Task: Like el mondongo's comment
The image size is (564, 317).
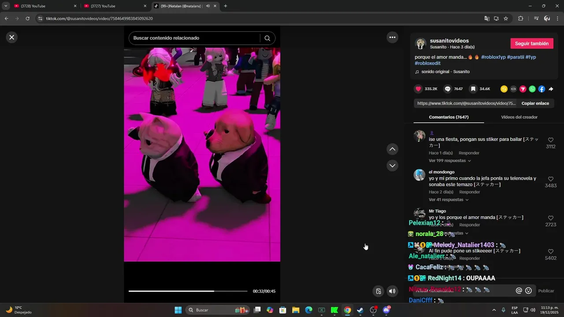Action: [551, 179]
